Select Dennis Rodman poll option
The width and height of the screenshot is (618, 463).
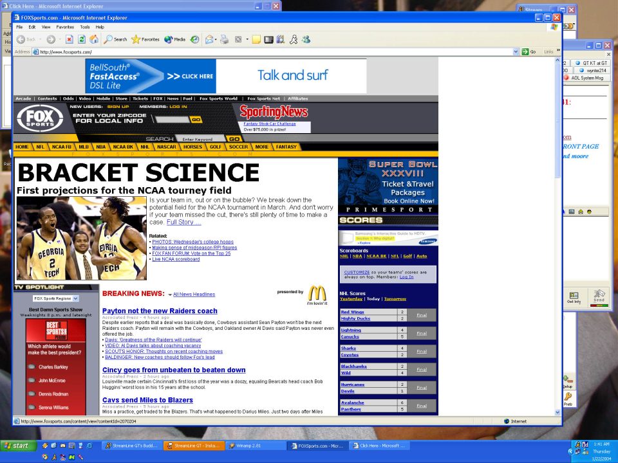click(x=32, y=394)
